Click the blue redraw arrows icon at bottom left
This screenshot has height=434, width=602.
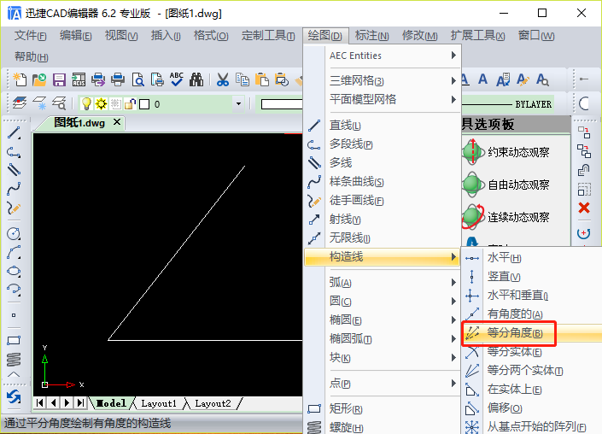pyautogui.click(x=14, y=396)
